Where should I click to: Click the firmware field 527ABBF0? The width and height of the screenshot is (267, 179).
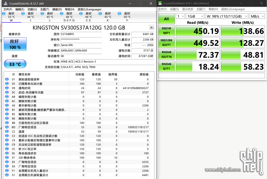81,34
